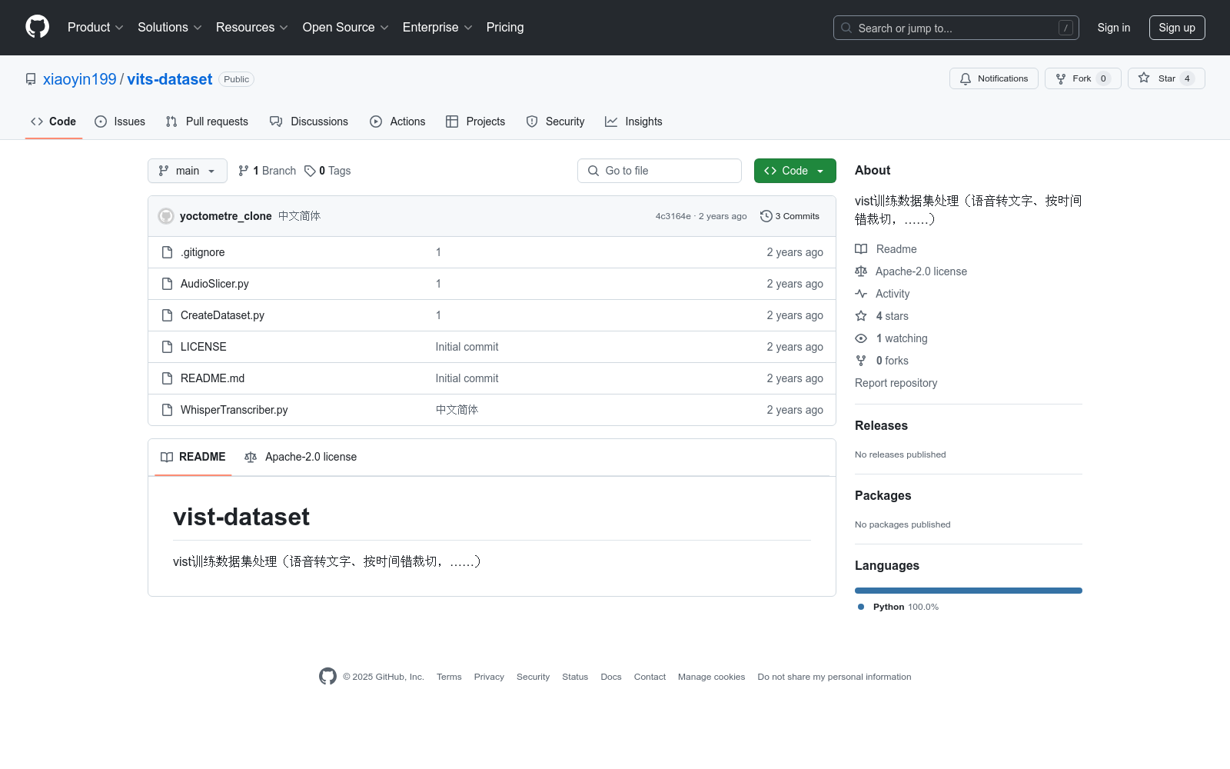Click the search magnifier icon in header
The image size is (1230, 769).
[x=846, y=28]
